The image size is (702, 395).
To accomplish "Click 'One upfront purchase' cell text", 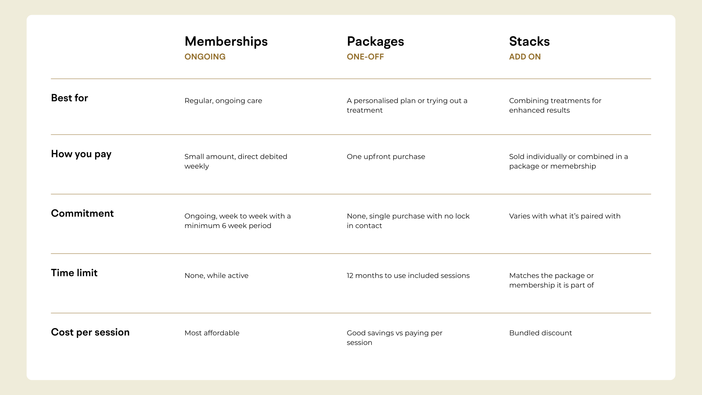I will [386, 157].
